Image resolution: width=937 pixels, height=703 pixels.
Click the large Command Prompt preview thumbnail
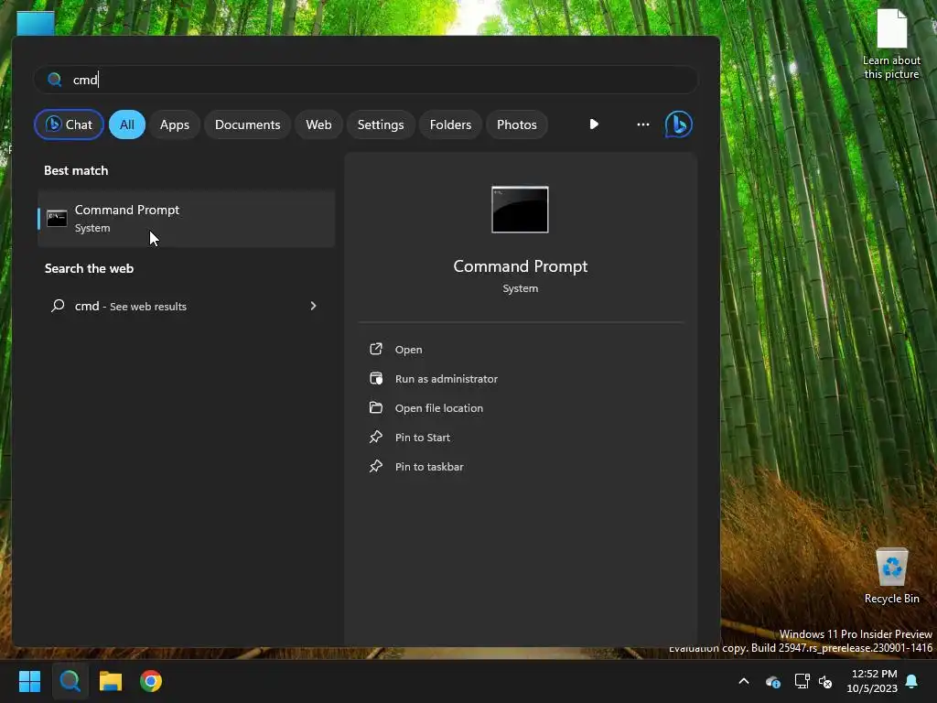(x=520, y=210)
